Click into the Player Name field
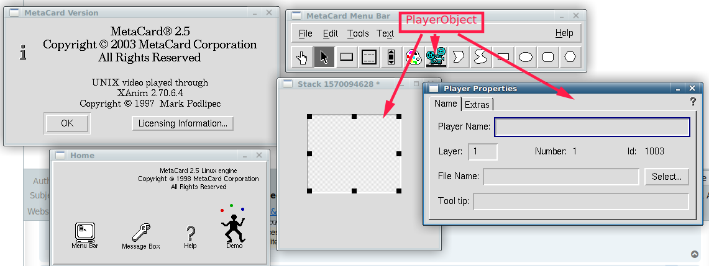 (x=592, y=126)
